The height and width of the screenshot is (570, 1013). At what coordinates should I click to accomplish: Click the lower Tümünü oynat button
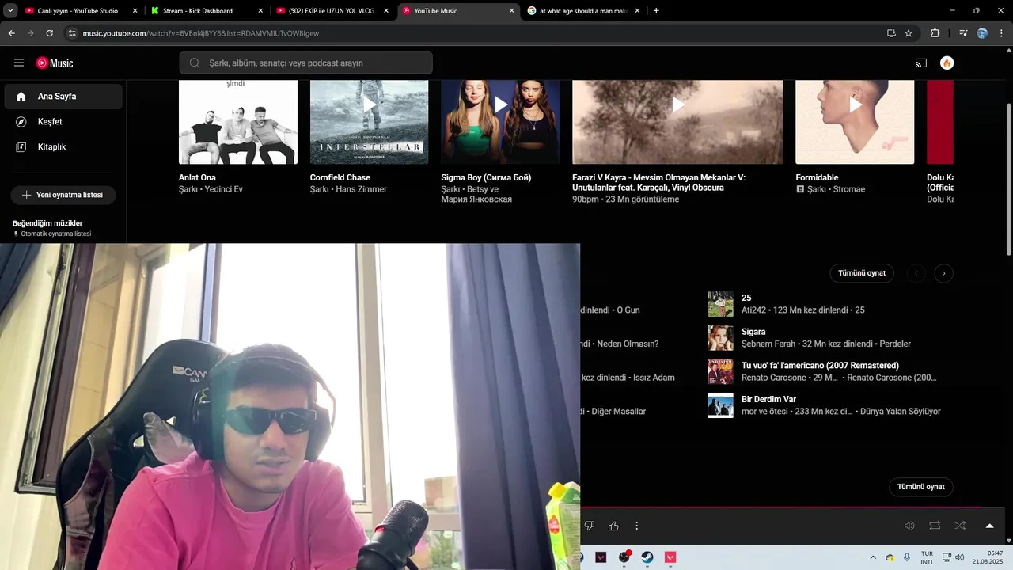[x=921, y=487]
